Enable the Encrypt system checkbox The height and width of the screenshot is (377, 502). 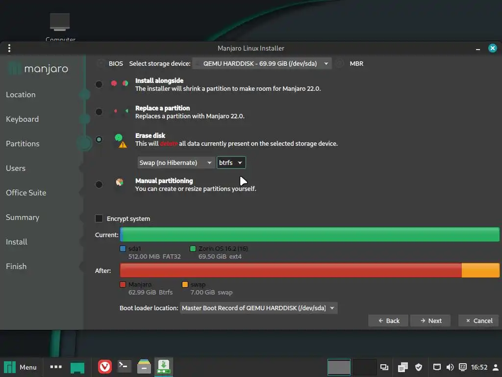click(99, 218)
